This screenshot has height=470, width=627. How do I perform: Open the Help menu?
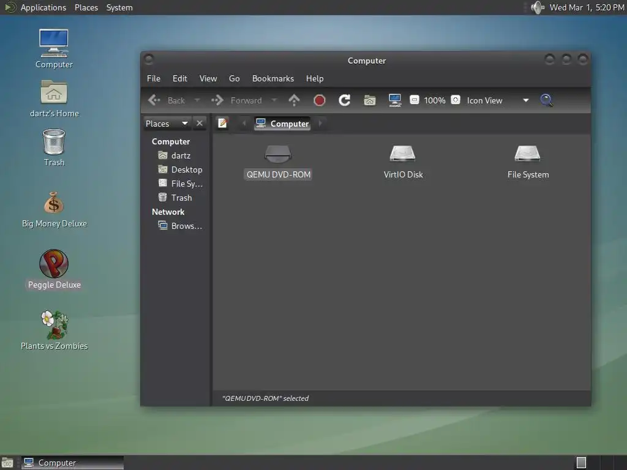pyautogui.click(x=315, y=78)
